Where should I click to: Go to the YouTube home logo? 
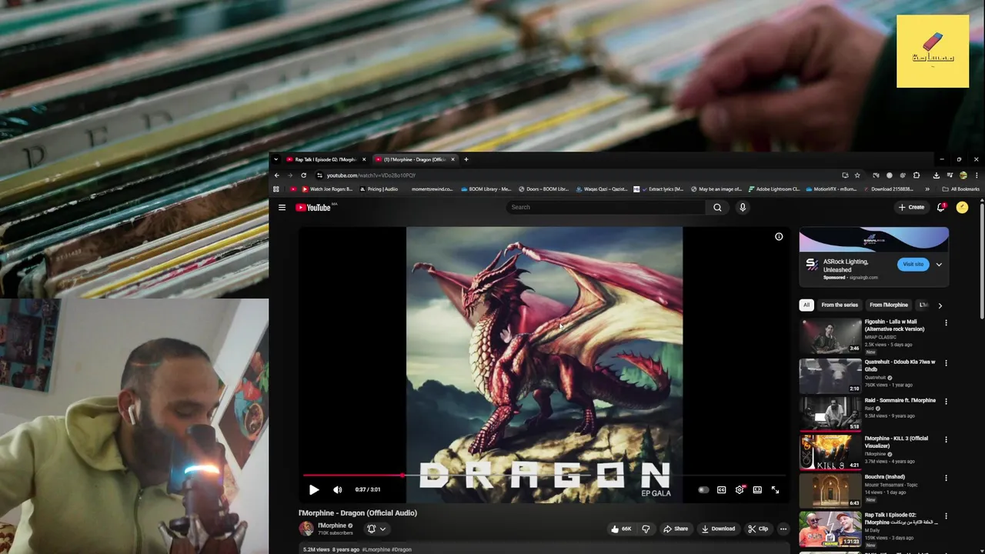pos(313,207)
